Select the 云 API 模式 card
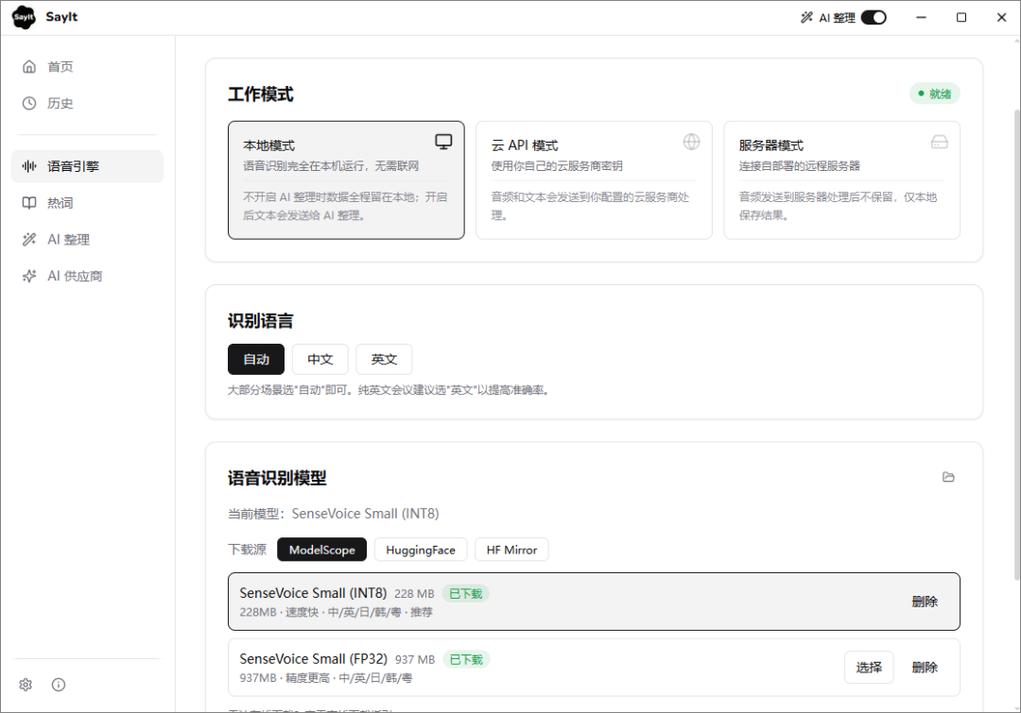1021x713 pixels. 594,180
